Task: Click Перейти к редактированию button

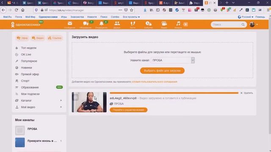Action: click(129, 110)
